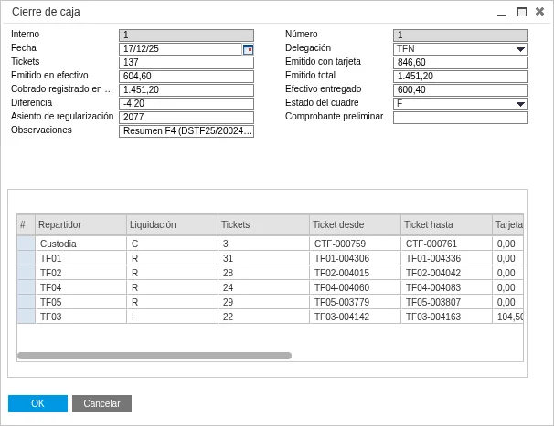Screen dimensions: 554x426
Task: Click the Emitido total field
Action: click(x=461, y=77)
